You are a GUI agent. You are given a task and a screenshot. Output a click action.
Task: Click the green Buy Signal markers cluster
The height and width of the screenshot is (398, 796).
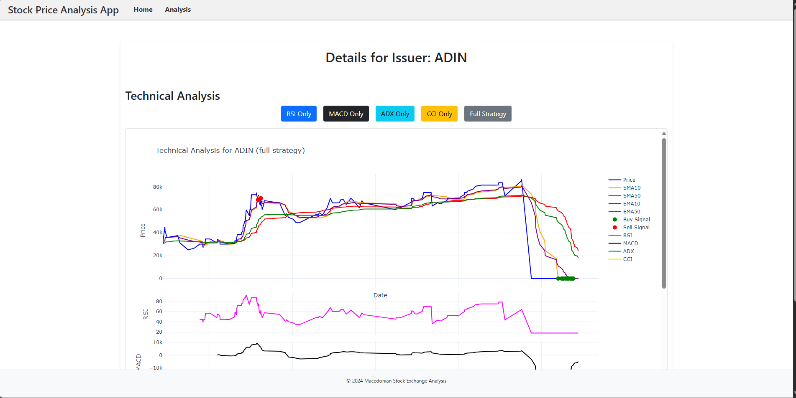coord(566,279)
